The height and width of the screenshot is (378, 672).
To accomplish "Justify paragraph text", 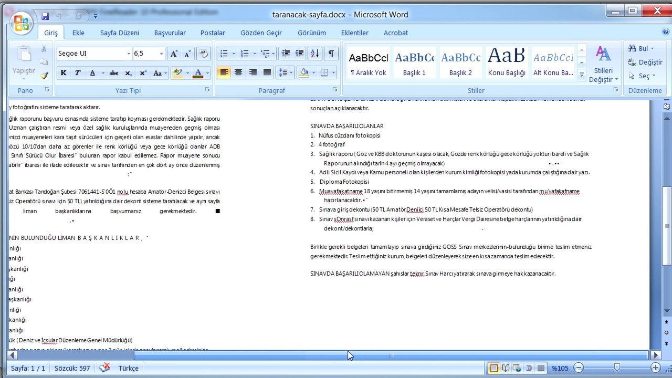I will 267,72.
